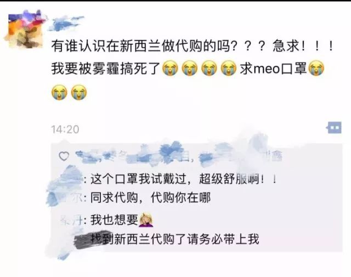This screenshot has width=351, height=277.
Task: Open the poster's blurred username above the post
Action: pyautogui.click(x=67, y=23)
